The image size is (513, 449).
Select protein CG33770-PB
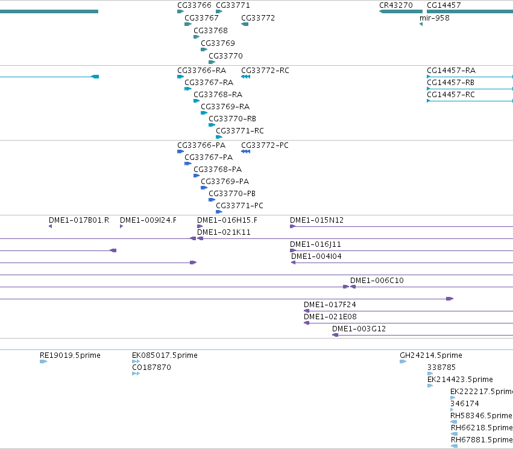pos(232,194)
